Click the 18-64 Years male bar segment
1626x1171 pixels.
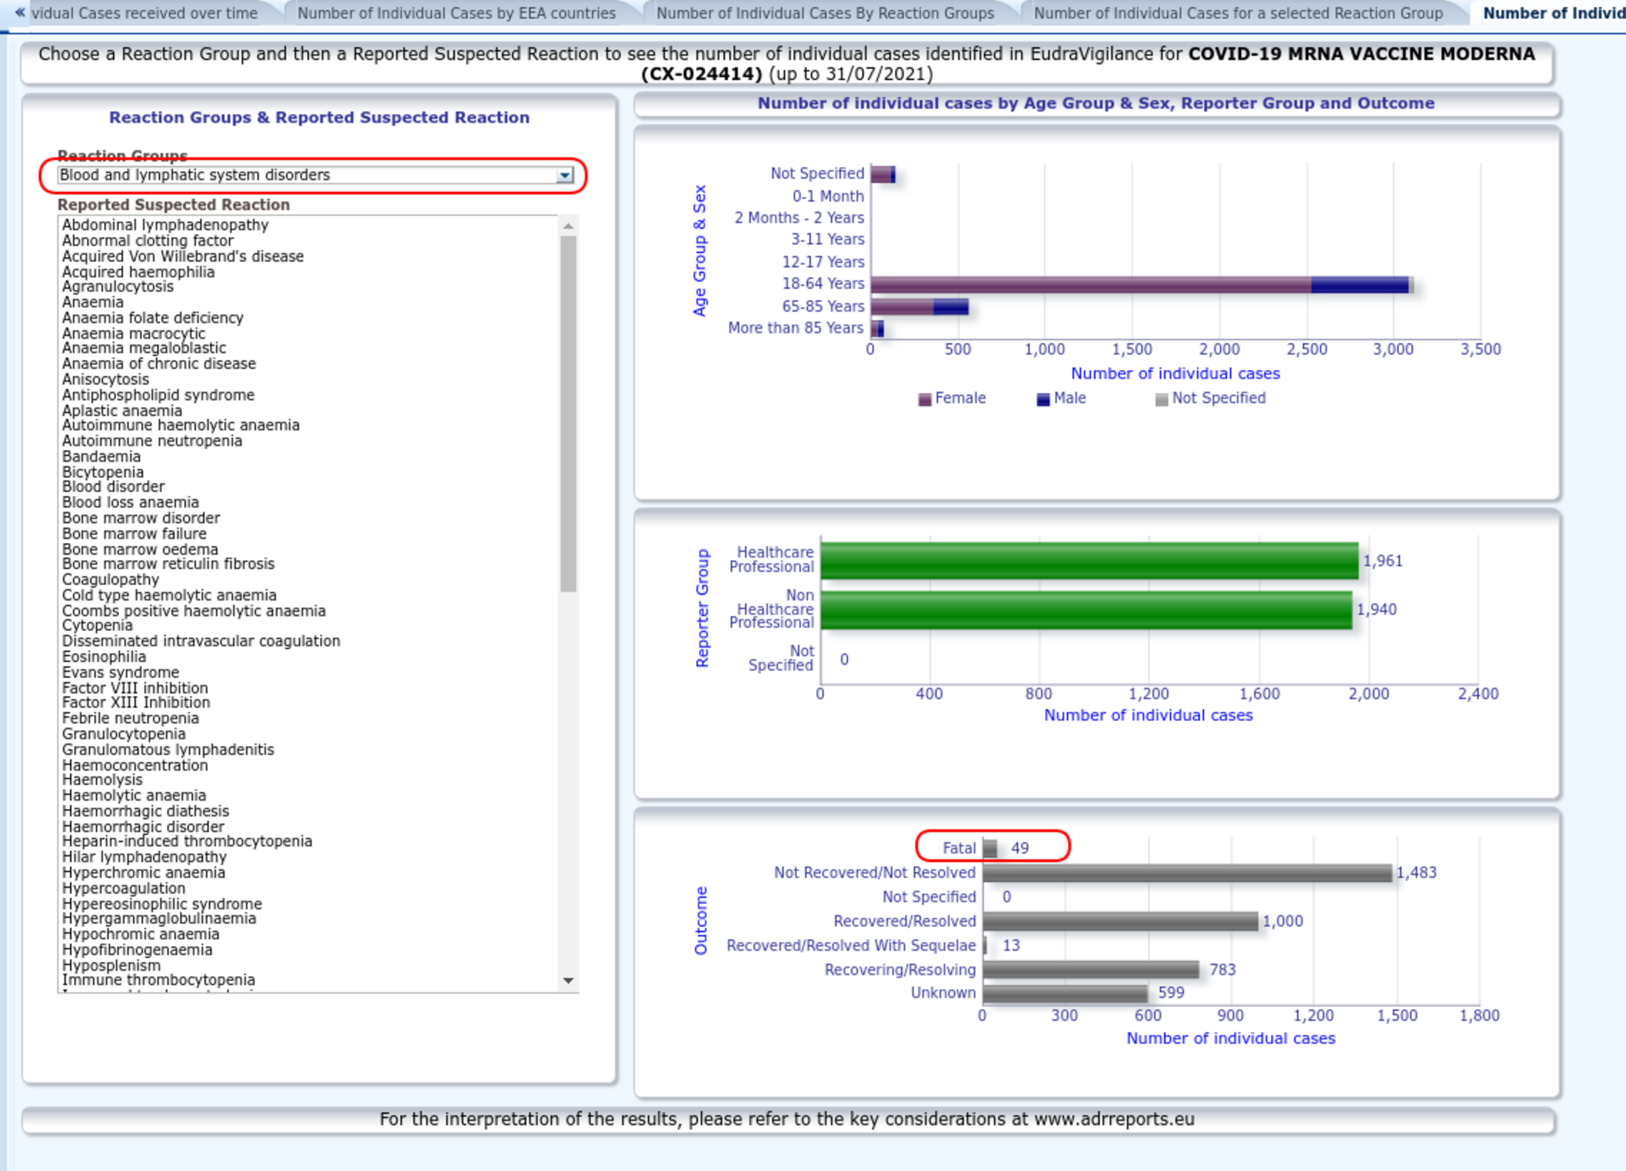point(1359,284)
